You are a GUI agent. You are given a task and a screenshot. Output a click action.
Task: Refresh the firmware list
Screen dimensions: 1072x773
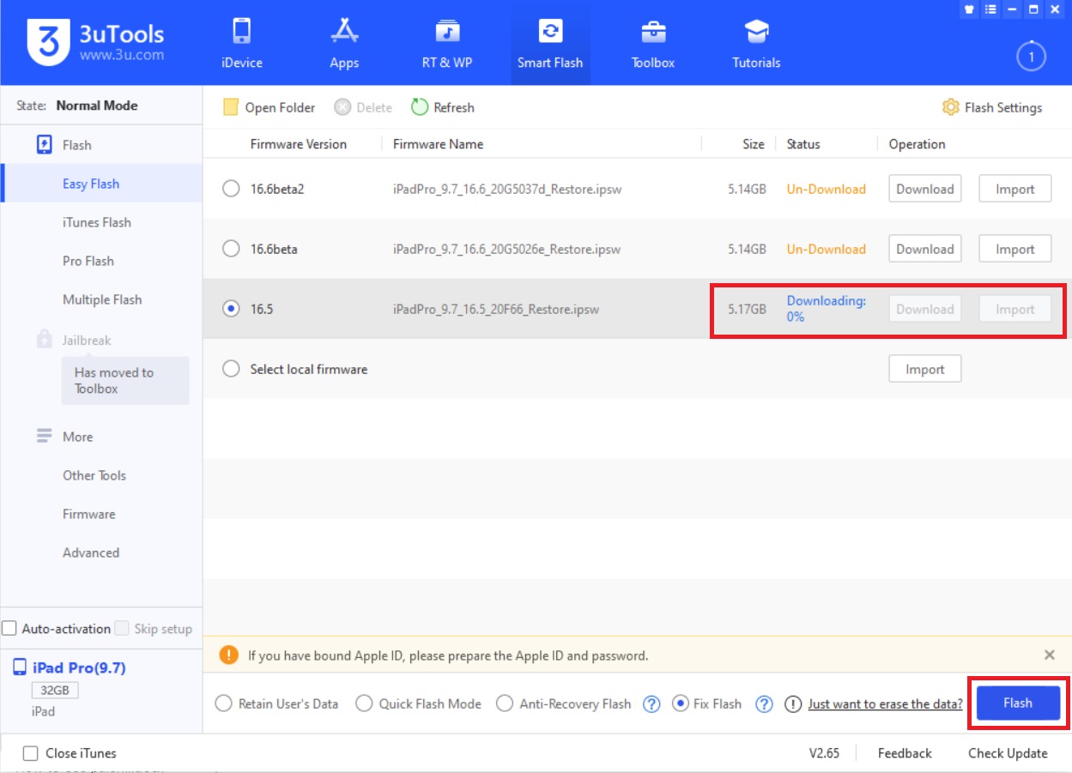(443, 107)
